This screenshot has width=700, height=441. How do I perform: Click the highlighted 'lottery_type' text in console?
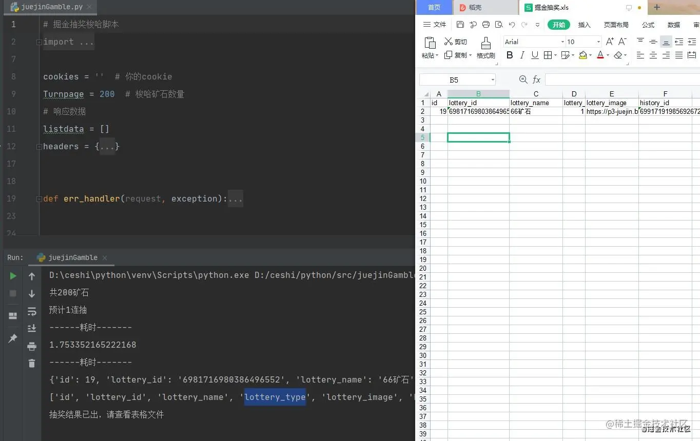click(x=275, y=397)
